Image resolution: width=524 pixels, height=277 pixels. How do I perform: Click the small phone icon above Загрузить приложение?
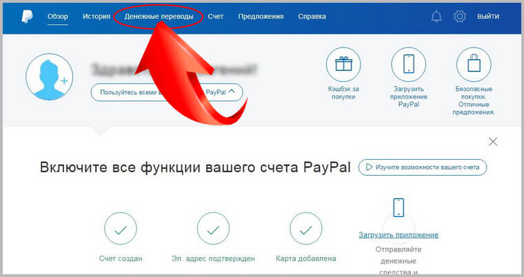click(399, 207)
